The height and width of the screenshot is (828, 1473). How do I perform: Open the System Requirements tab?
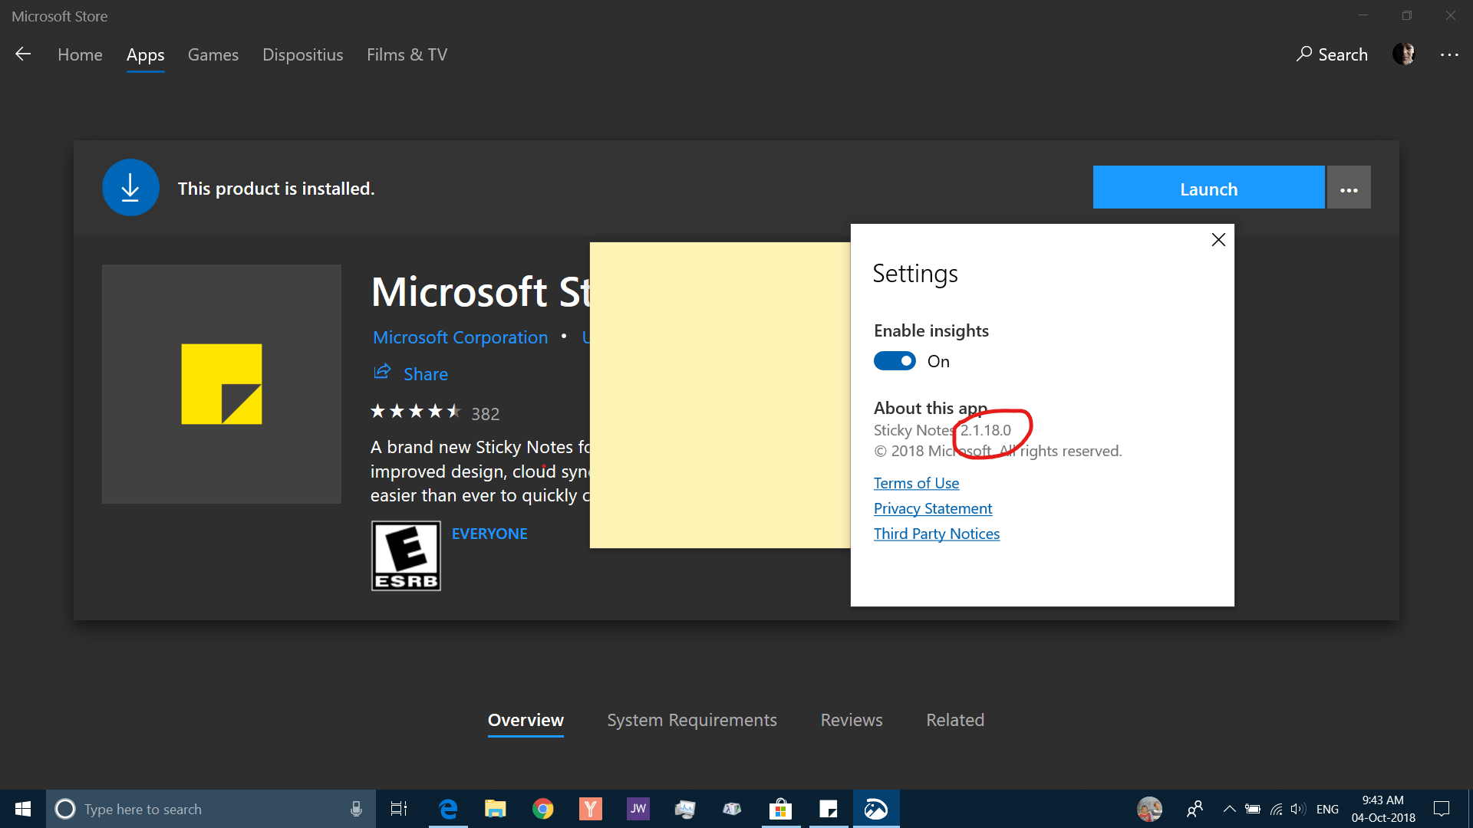point(692,720)
